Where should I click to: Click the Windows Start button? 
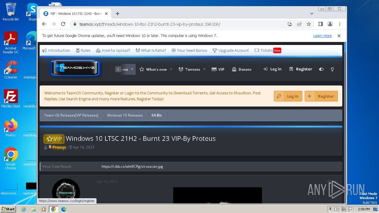pyautogui.click(x=8, y=209)
